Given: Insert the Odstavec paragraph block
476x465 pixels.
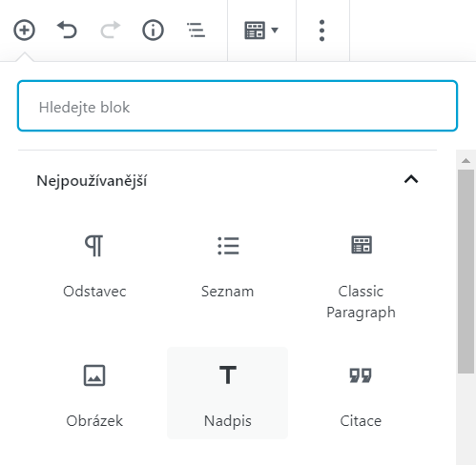Looking at the screenshot, I should pyautogui.click(x=94, y=265).
